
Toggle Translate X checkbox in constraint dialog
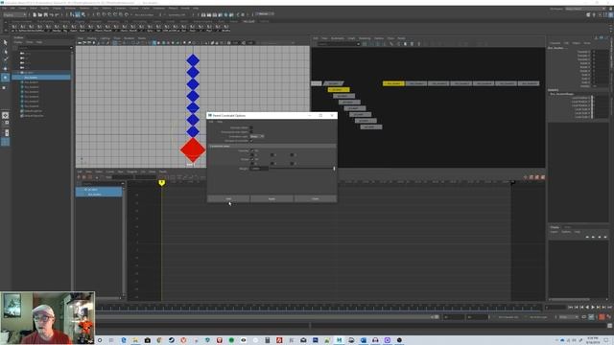pos(252,155)
